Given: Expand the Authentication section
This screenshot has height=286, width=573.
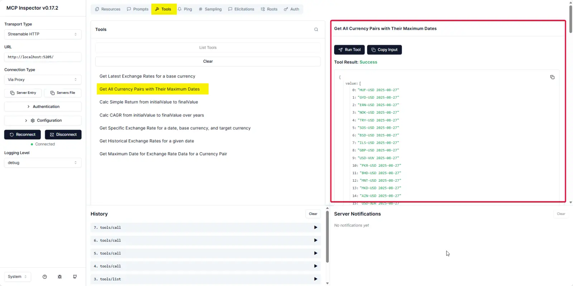Looking at the screenshot, I should pyautogui.click(x=43, y=106).
